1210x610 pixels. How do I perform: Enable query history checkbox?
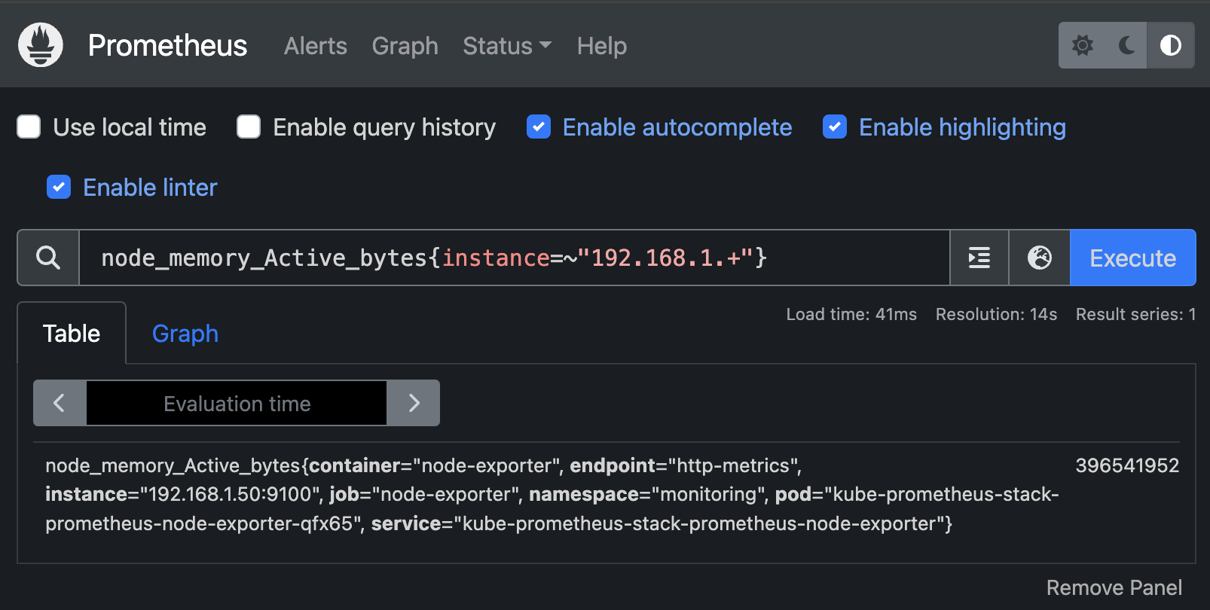(249, 127)
